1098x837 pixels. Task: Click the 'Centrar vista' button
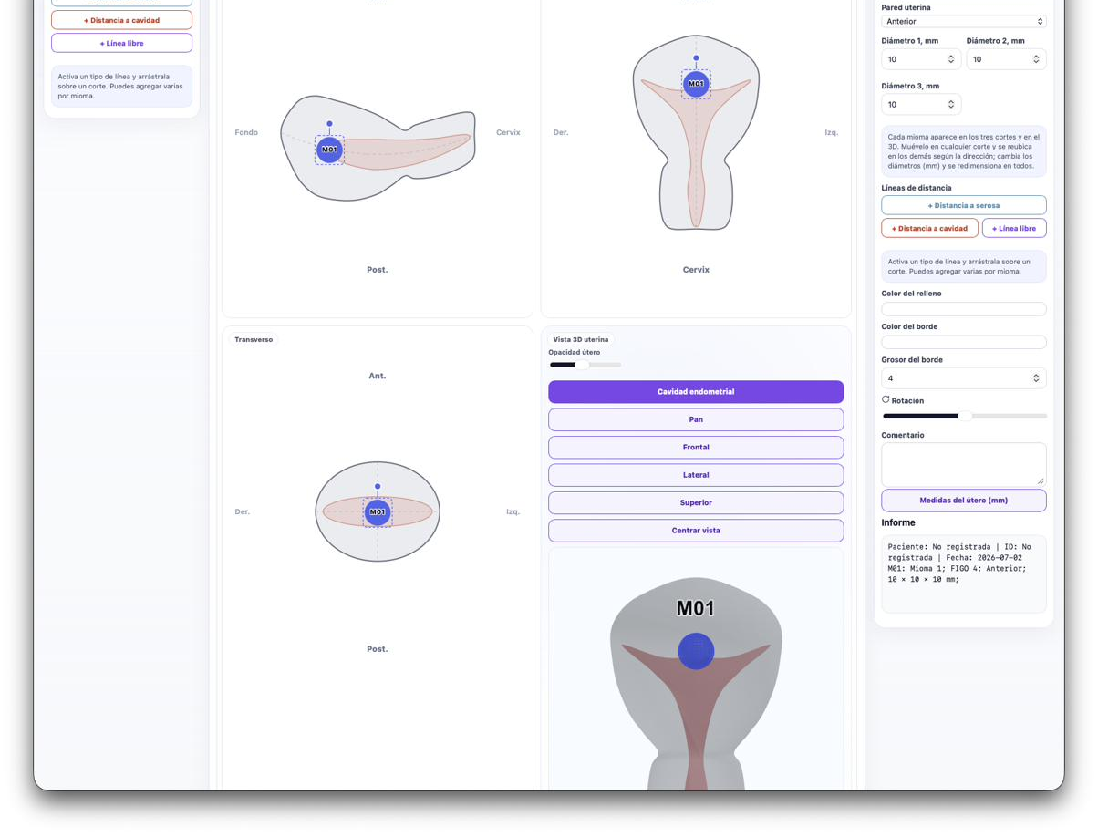pyautogui.click(x=696, y=531)
